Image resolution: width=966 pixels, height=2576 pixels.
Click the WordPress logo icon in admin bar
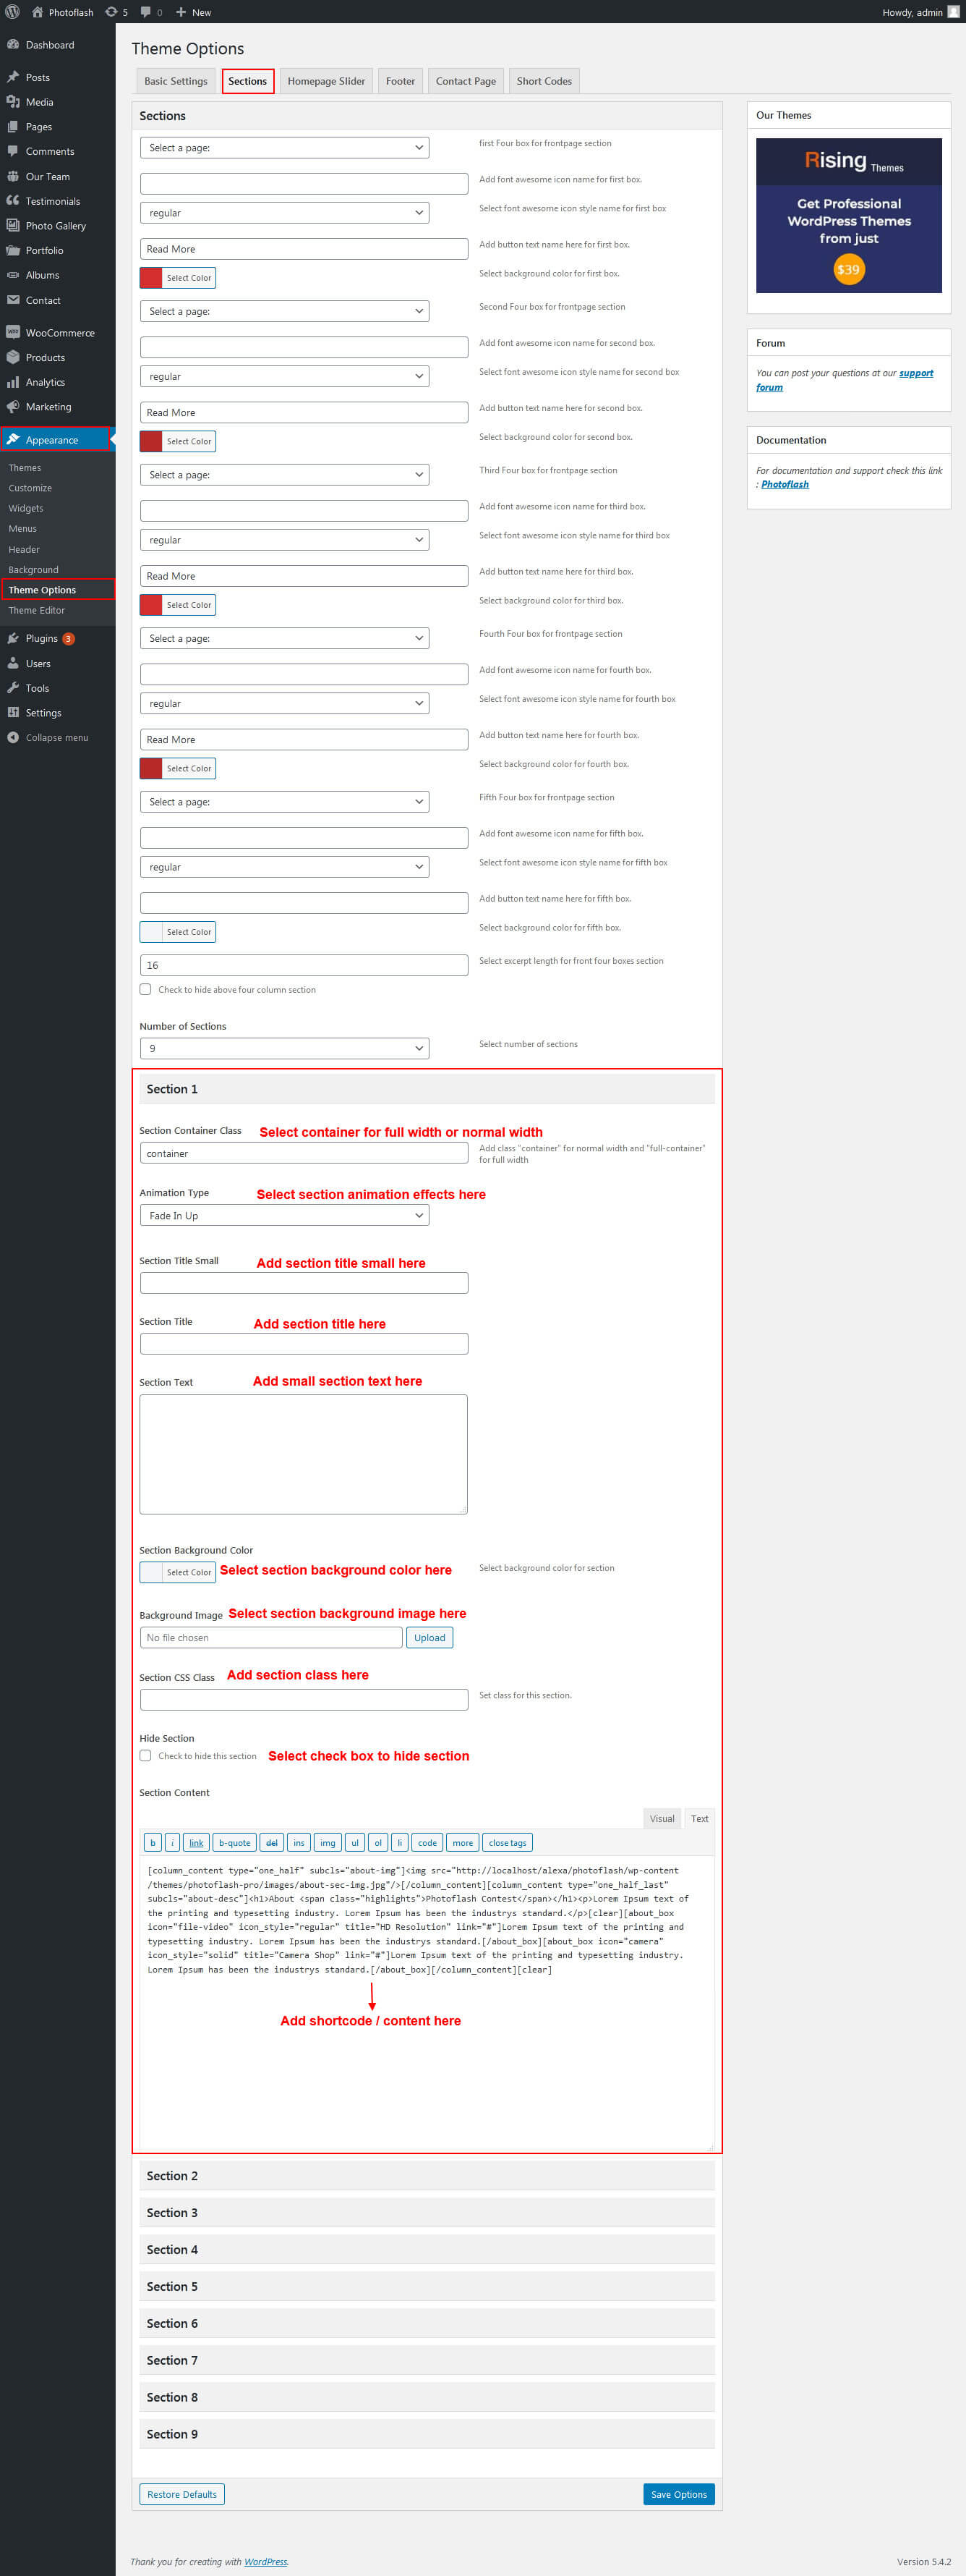pos(12,12)
